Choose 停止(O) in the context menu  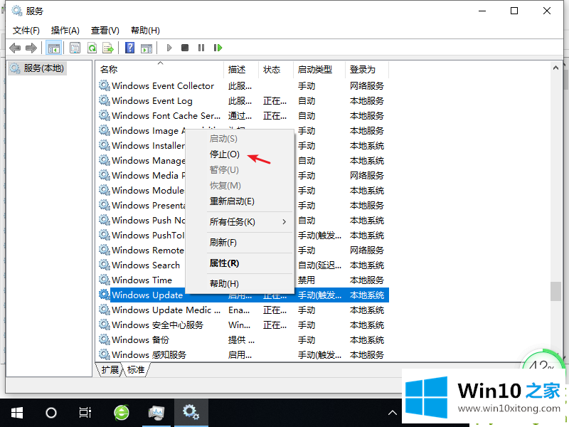point(225,154)
